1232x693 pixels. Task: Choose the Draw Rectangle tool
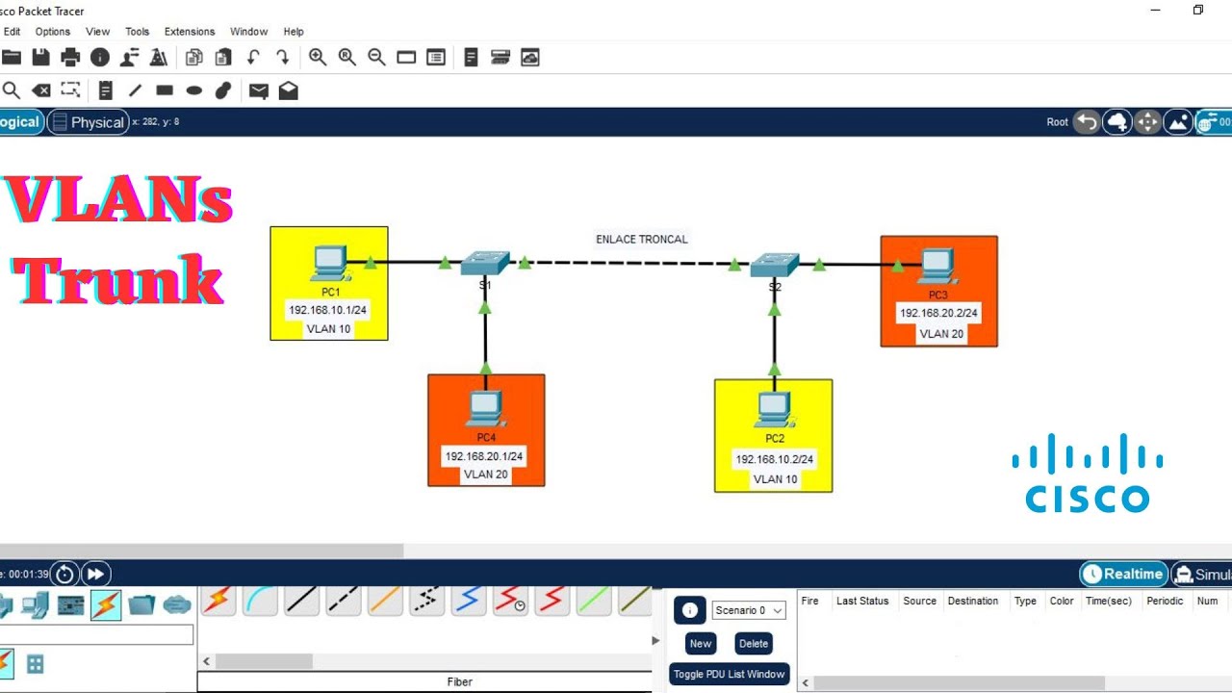point(165,90)
